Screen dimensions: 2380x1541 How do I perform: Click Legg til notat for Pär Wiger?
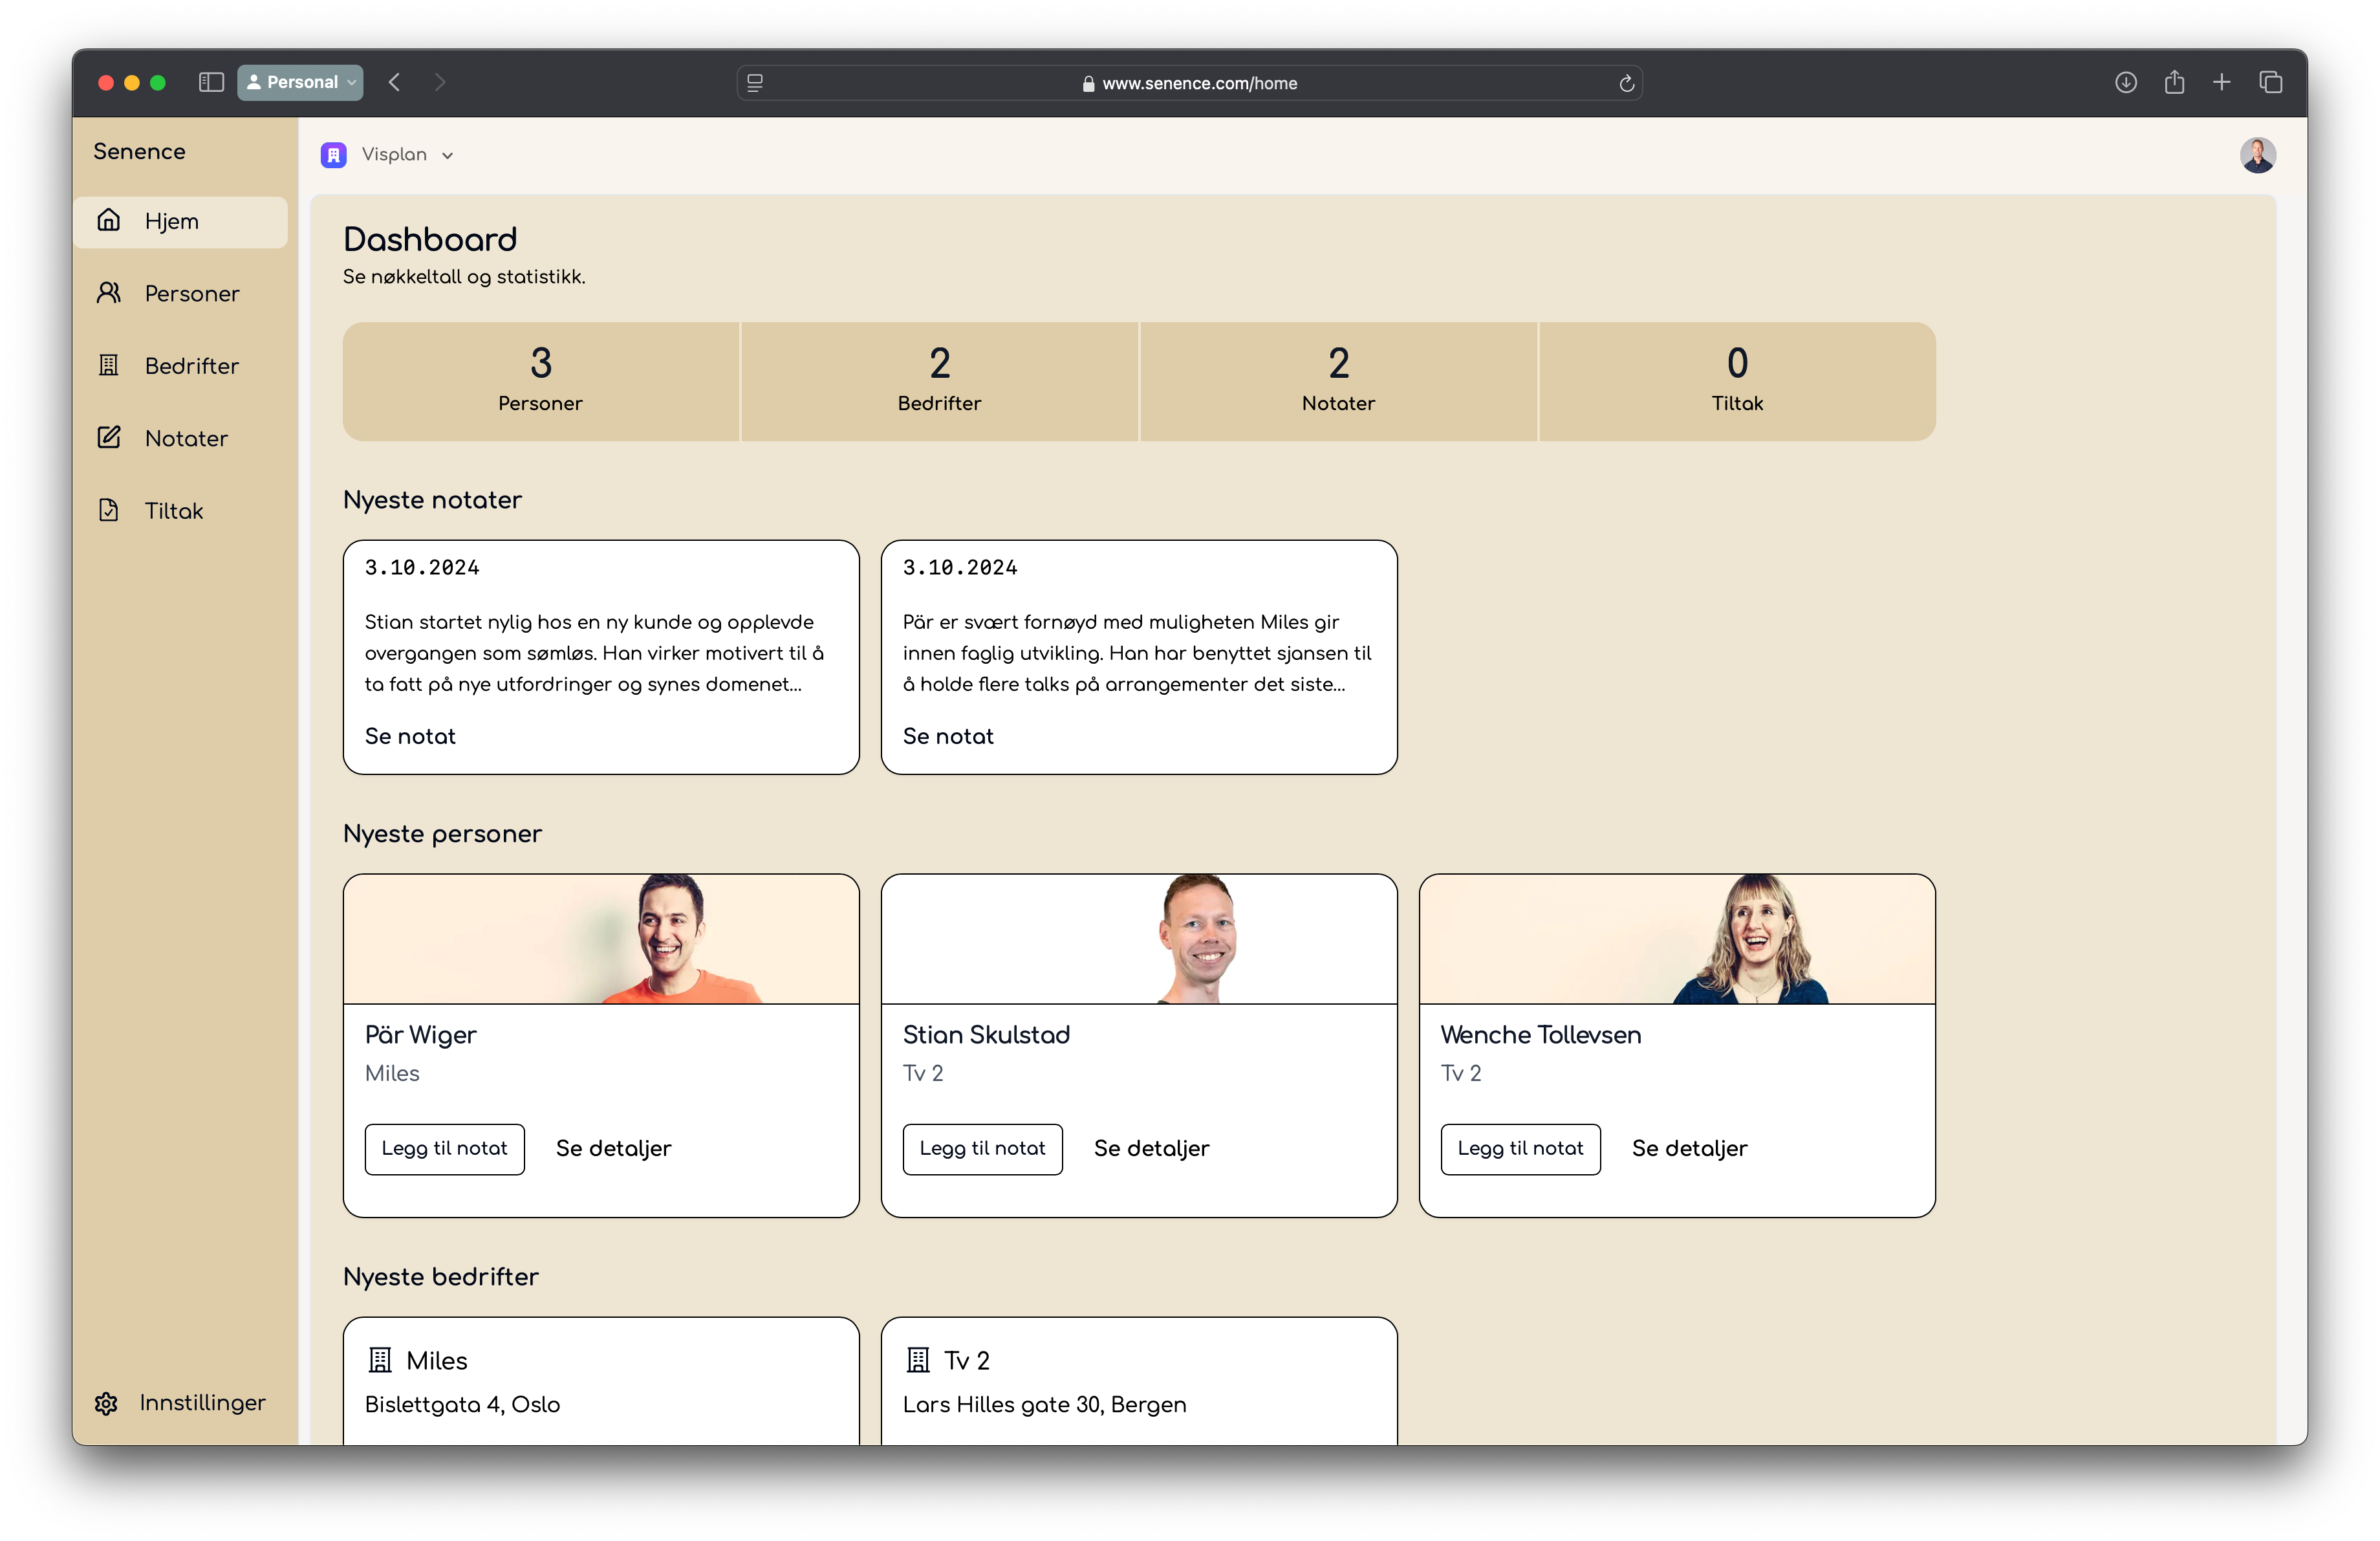point(444,1149)
